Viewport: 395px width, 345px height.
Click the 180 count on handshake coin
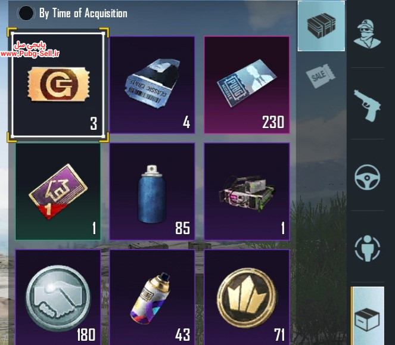coord(86,335)
